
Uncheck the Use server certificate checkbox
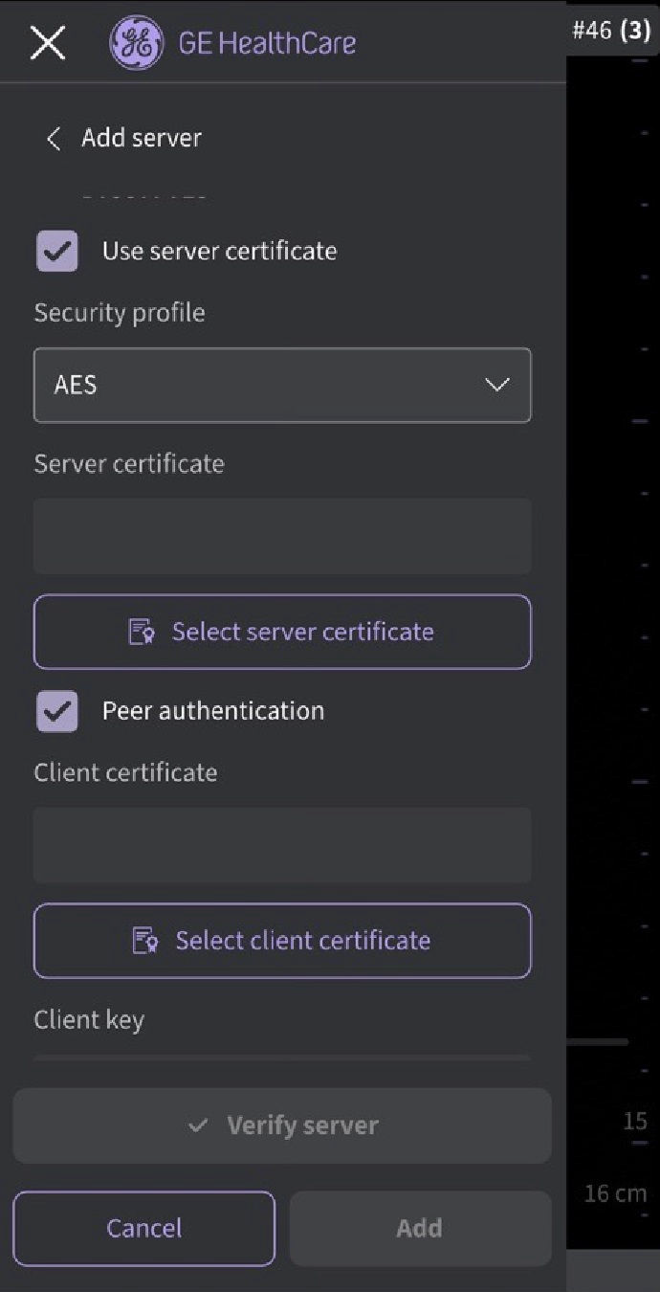[x=57, y=252]
